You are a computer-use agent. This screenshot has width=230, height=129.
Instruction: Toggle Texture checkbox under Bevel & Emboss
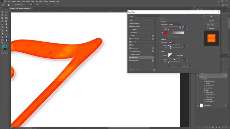click(131, 33)
